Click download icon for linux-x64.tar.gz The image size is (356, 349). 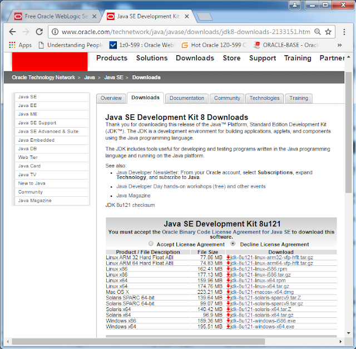[x=229, y=286]
